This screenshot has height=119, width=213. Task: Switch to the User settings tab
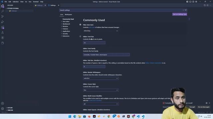pyautogui.click(x=62, y=15)
